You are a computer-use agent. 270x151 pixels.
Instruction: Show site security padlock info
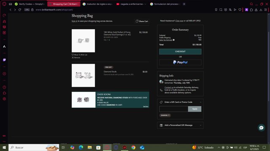pos(32,10)
